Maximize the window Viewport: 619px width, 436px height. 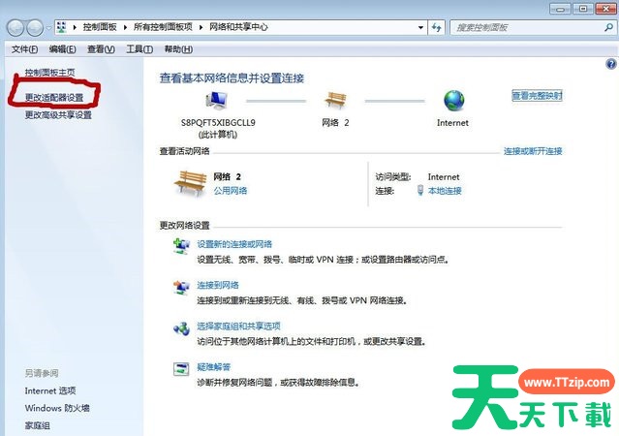pyautogui.click(x=583, y=9)
